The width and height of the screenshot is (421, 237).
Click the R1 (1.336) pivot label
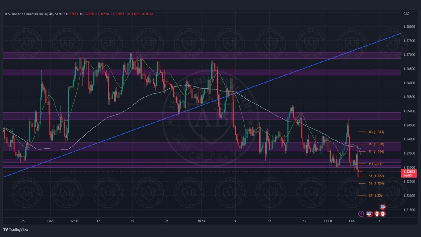376,151
